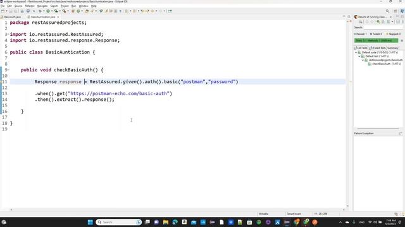Screen dimensions: 405x227
Task: Open the Windows Start menu
Action: tap(90, 222)
